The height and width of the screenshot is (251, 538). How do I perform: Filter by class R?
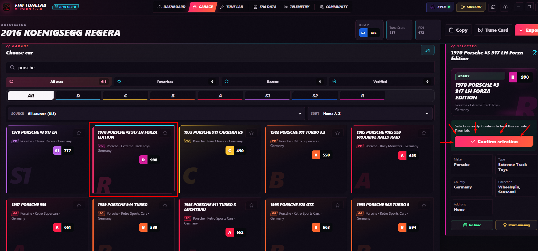(362, 96)
